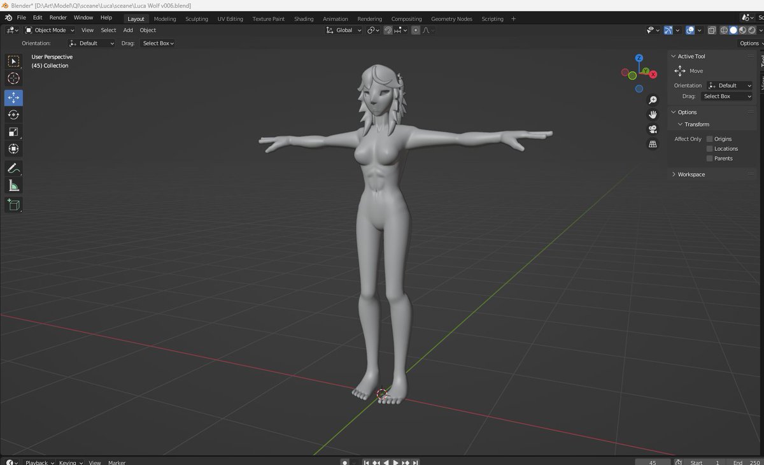Open the header Orientation Default dropdown

[92, 43]
